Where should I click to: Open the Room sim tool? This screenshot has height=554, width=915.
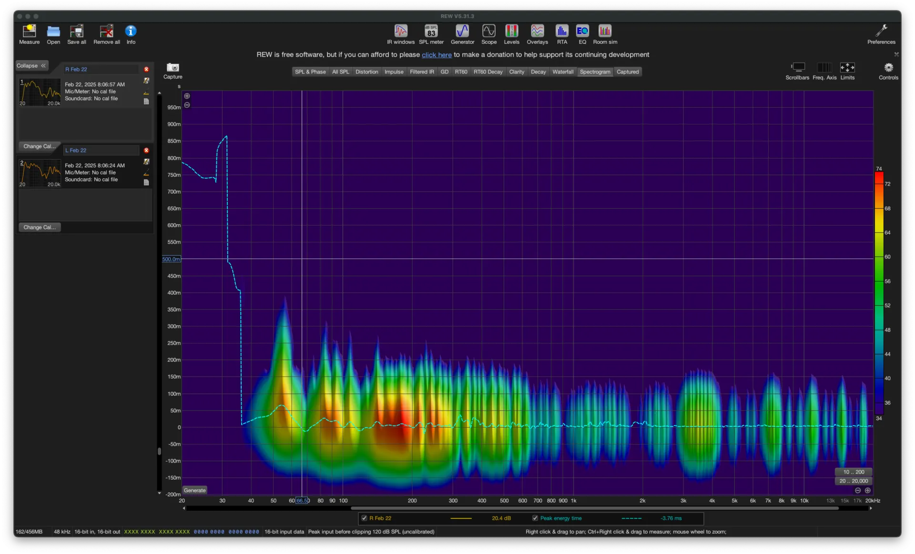[x=605, y=31]
